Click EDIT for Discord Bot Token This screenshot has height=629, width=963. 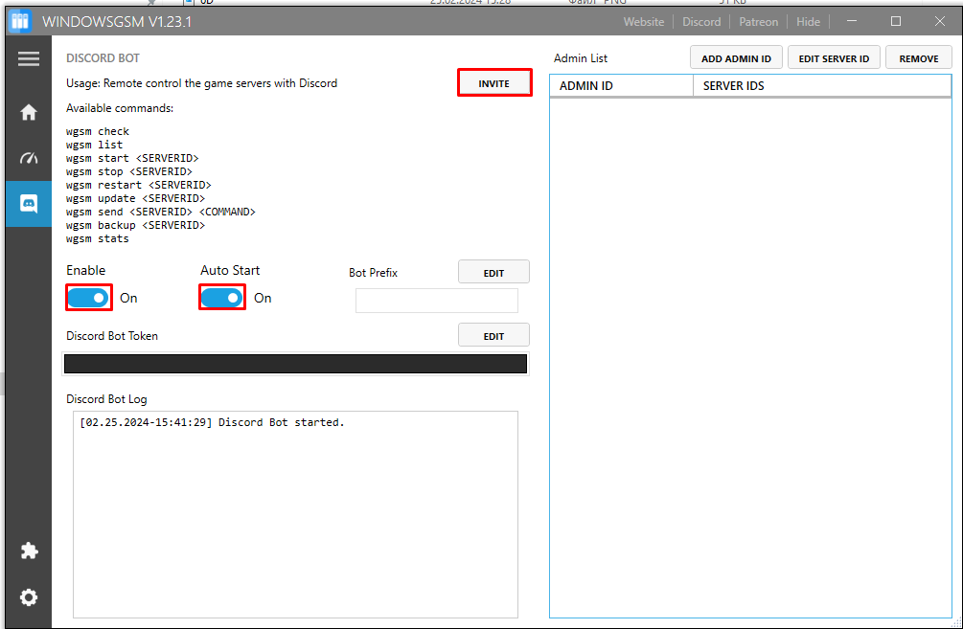pos(493,335)
